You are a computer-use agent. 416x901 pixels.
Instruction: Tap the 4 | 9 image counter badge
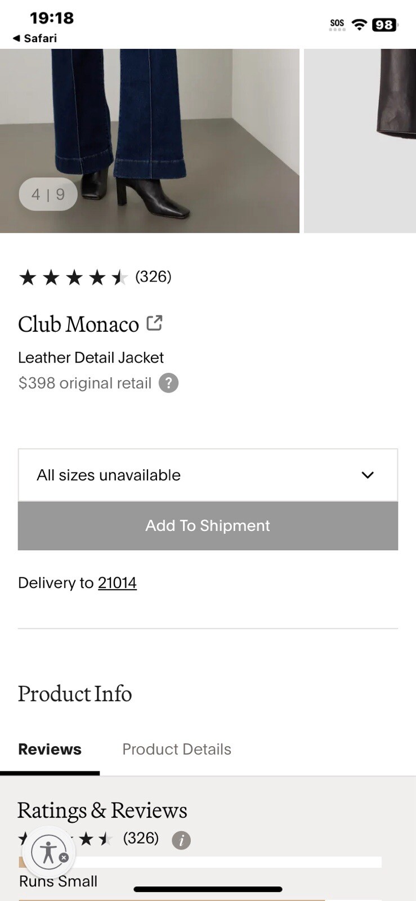pos(48,194)
